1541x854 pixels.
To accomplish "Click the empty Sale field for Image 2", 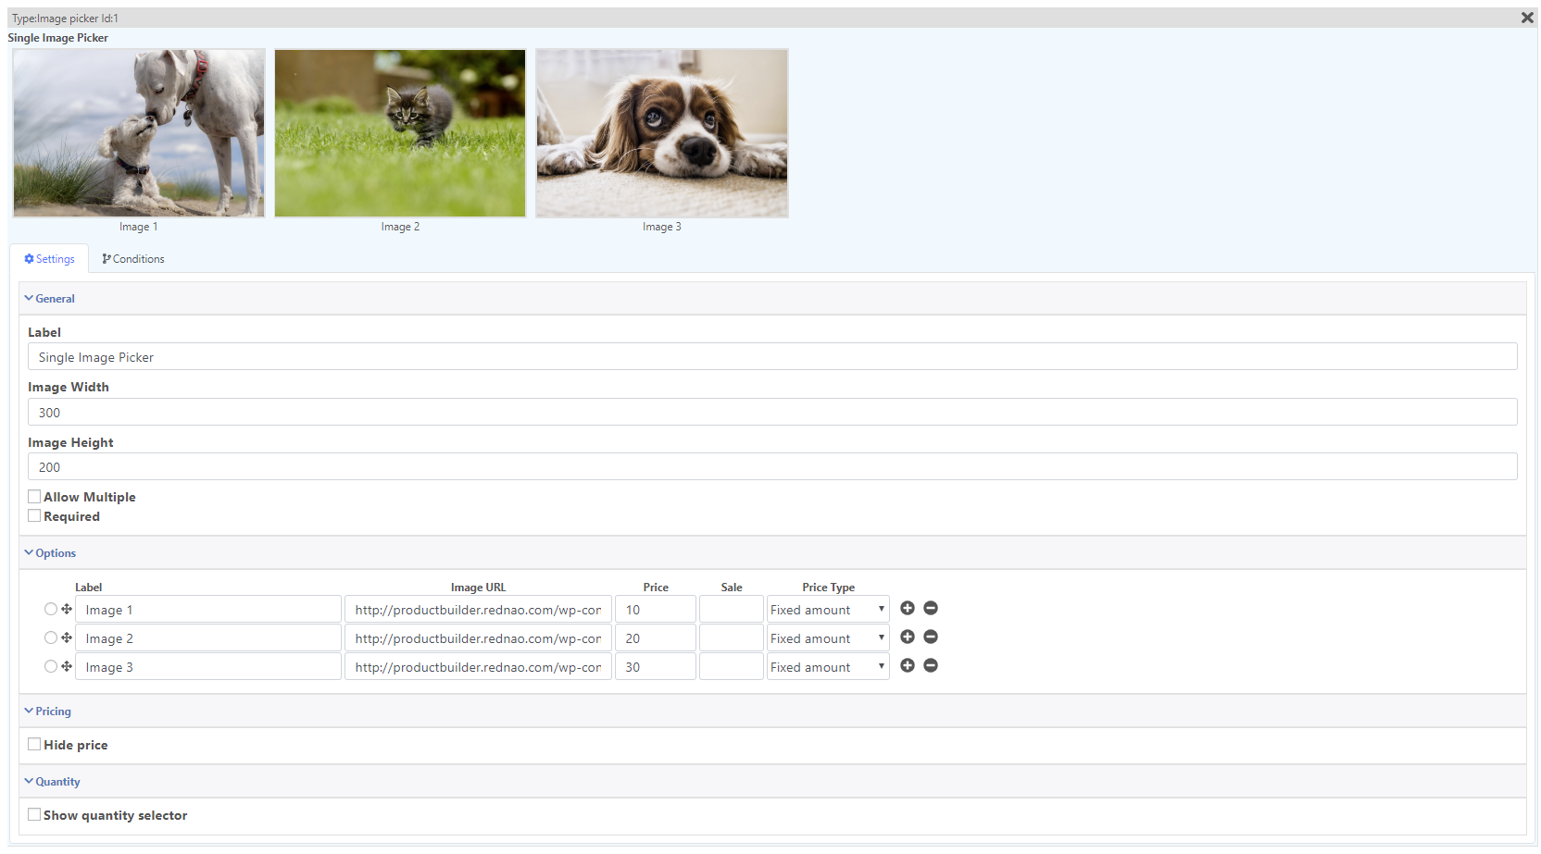I will click(732, 638).
